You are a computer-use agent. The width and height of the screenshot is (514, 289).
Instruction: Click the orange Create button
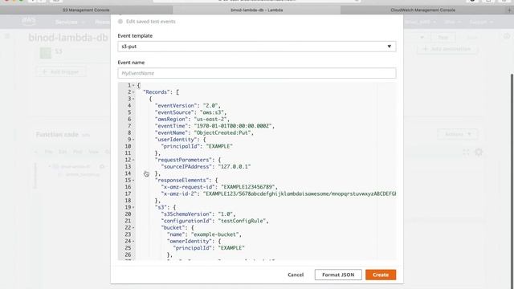click(381, 275)
